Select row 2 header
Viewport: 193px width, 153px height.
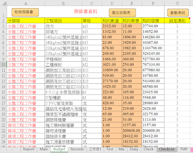click(3, 20)
